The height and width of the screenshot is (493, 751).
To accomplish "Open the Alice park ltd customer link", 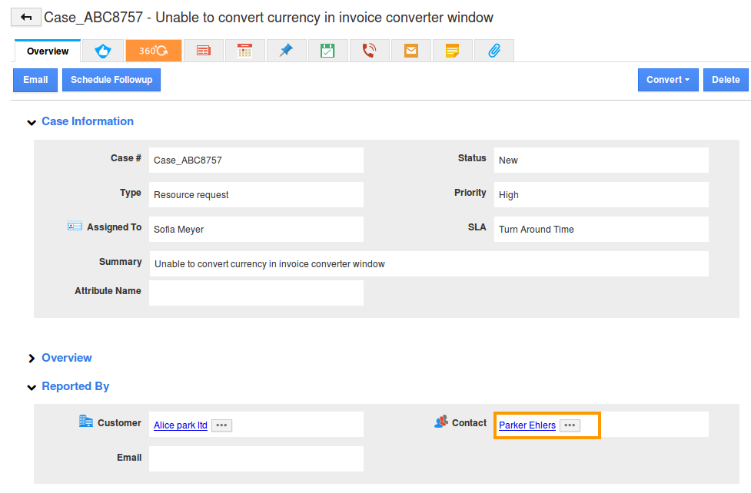I will [x=181, y=425].
